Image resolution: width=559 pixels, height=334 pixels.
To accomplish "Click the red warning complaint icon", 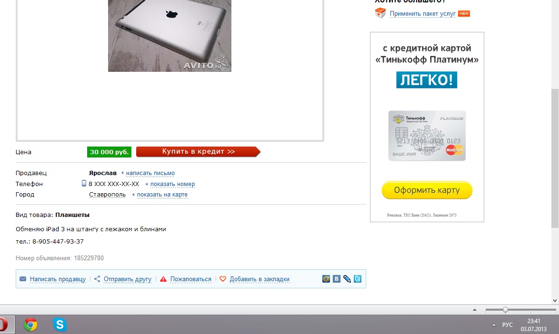I will pyautogui.click(x=163, y=279).
